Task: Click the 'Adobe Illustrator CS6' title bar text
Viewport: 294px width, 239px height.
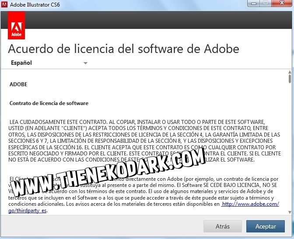Action: [35, 4]
